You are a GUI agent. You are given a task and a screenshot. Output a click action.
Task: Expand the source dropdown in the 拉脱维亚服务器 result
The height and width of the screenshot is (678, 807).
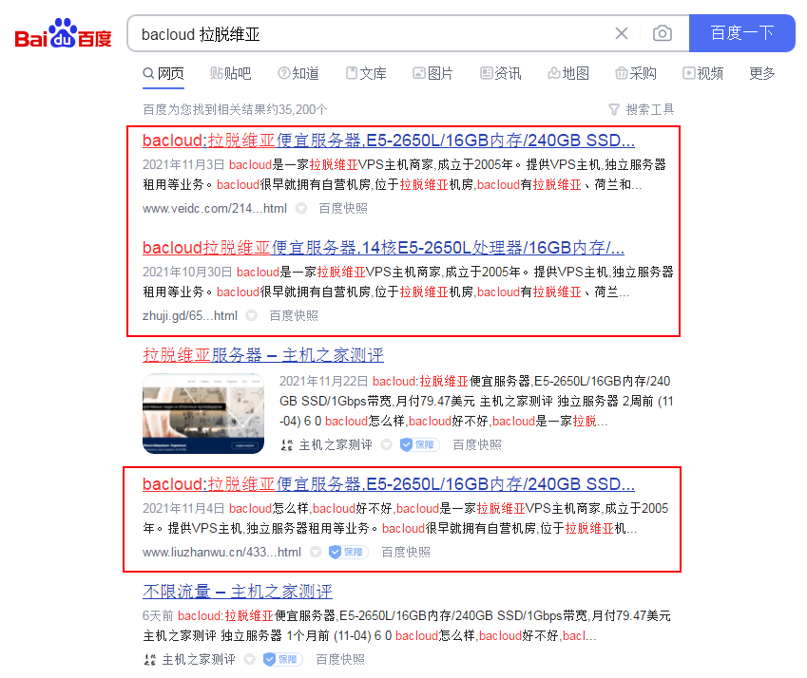point(387,444)
